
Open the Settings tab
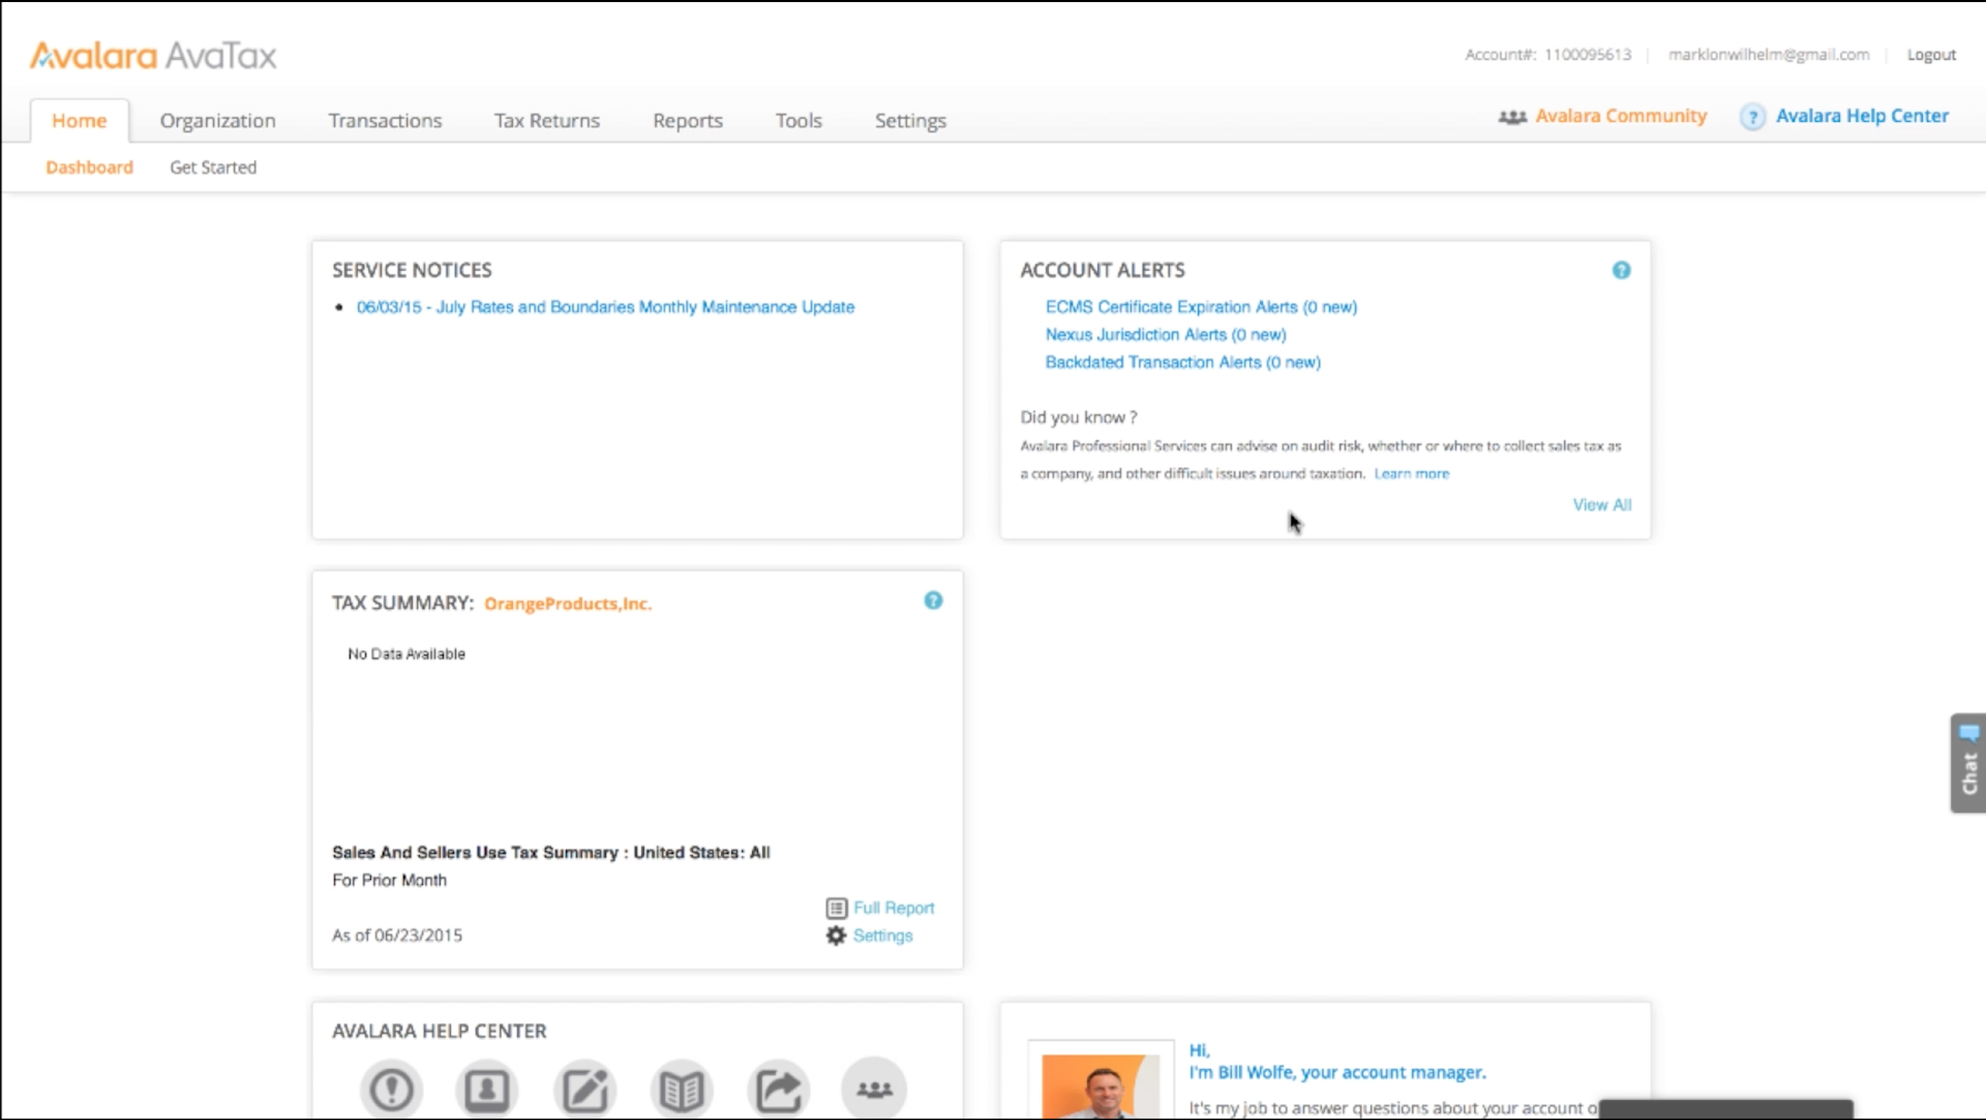[910, 120]
